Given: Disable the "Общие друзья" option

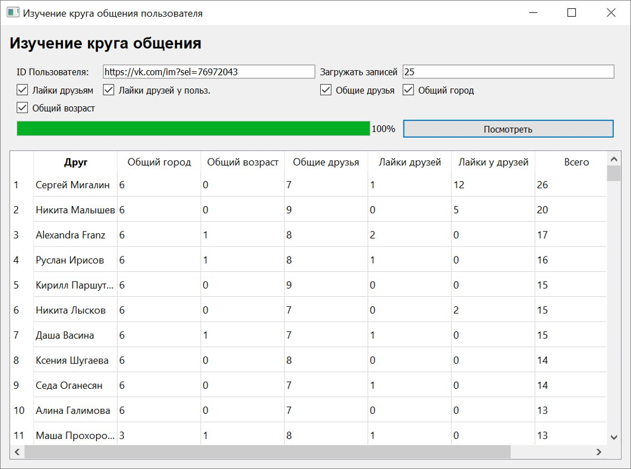Looking at the screenshot, I should [x=326, y=90].
